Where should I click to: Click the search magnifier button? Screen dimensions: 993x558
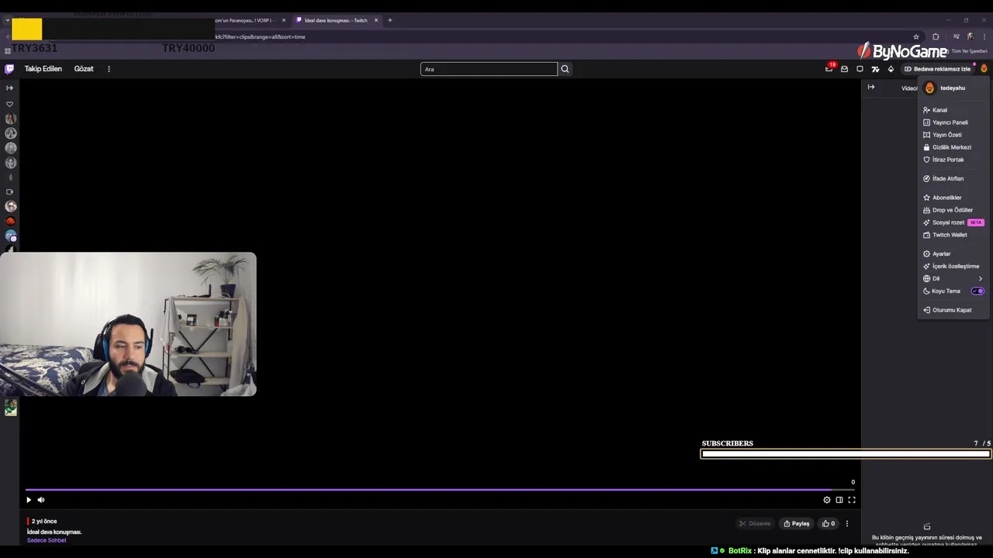click(565, 69)
